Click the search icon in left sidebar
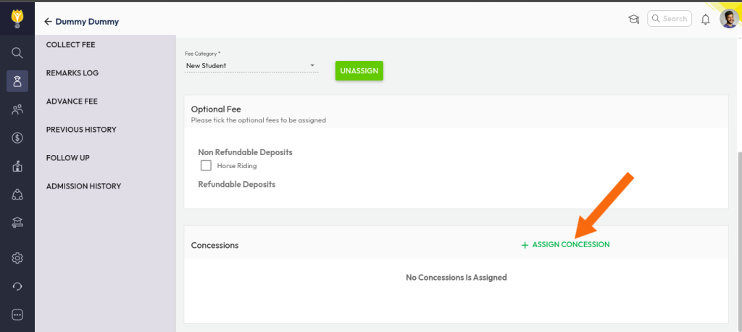Screen dimensions: 742x332 click(x=17, y=53)
